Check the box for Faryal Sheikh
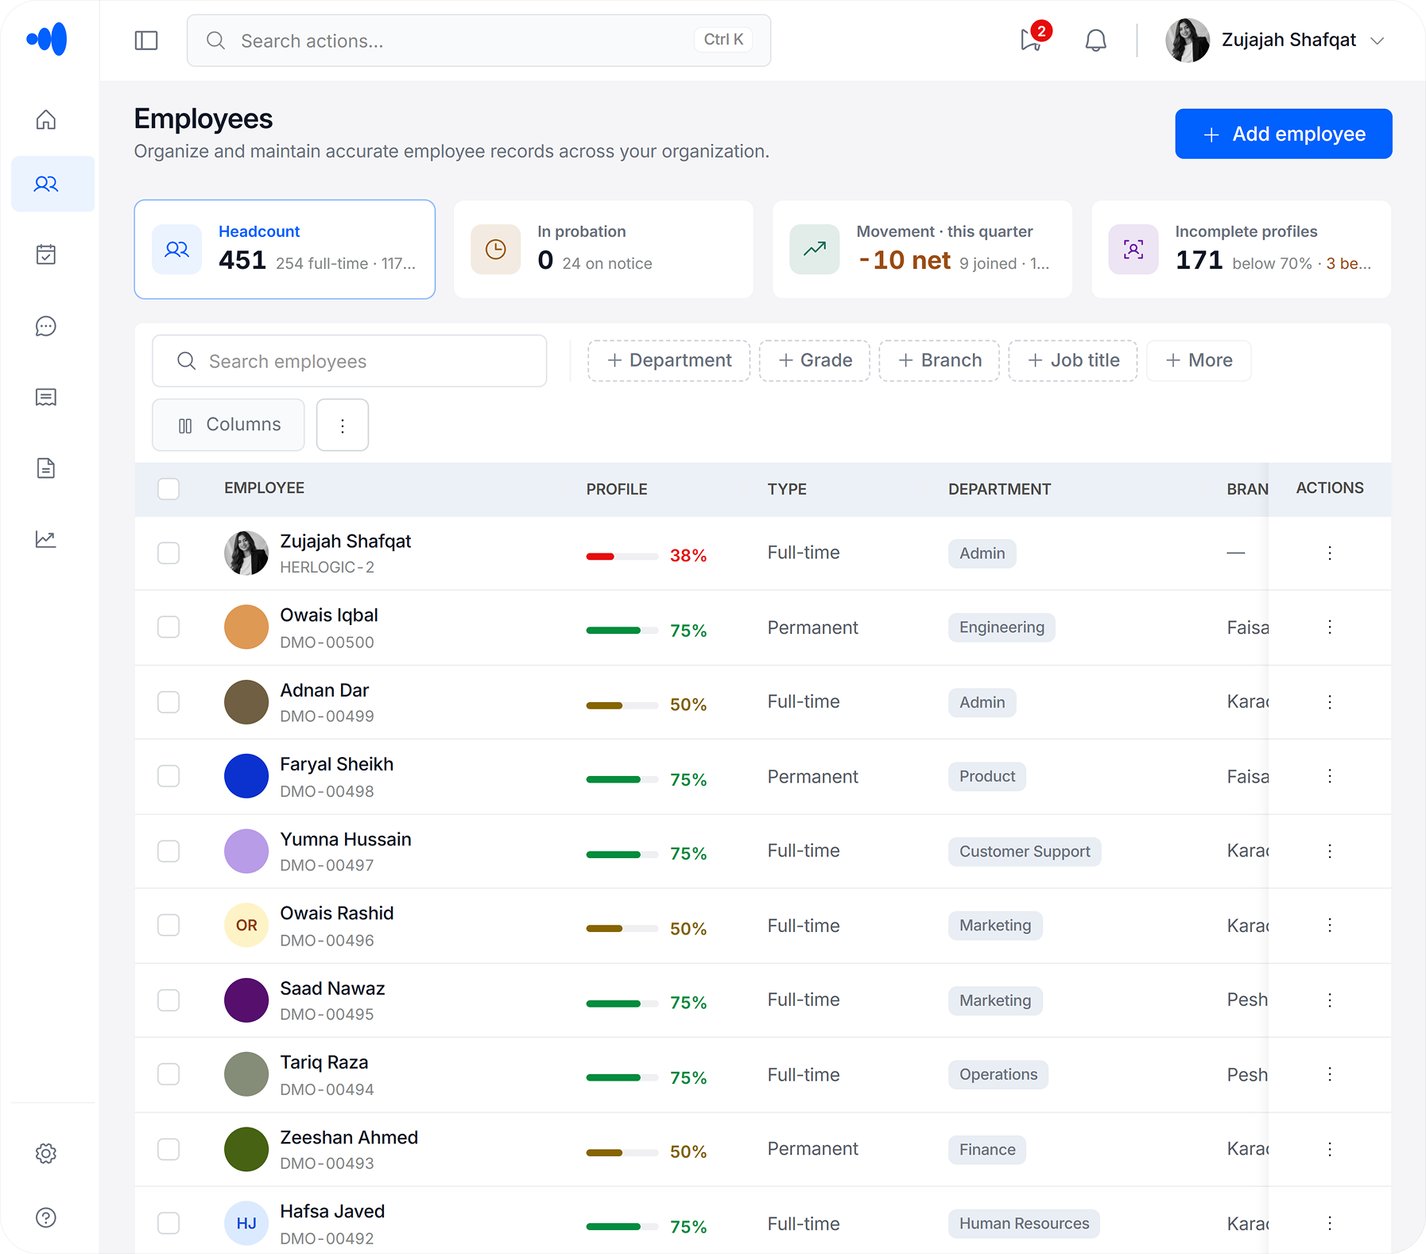Image resolution: width=1426 pixels, height=1254 pixels. click(x=169, y=776)
